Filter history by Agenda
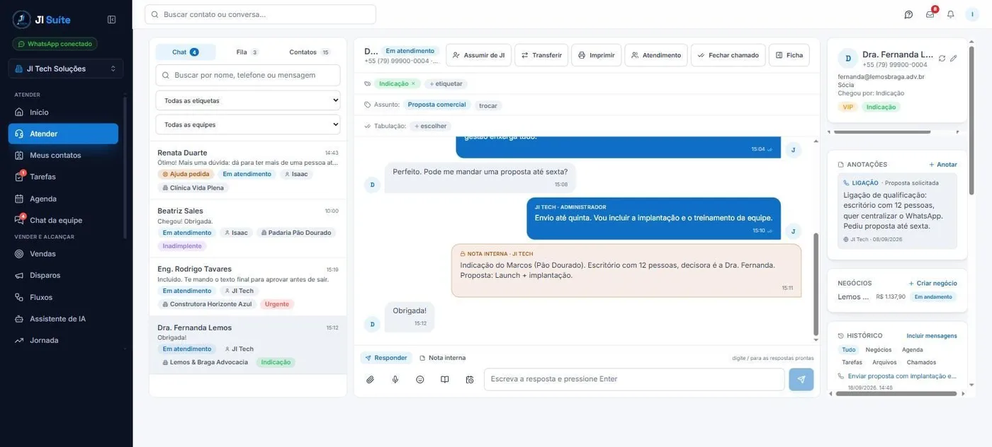The width and height of the screenshot is (992, 447). click(x=913, y=349)
